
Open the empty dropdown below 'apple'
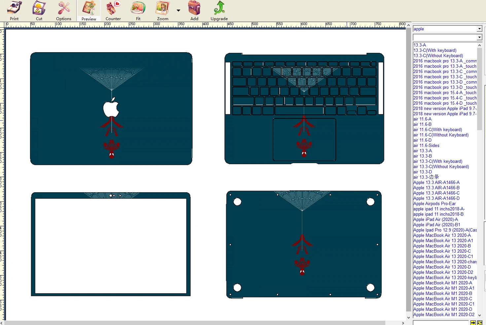pos(479,38)
